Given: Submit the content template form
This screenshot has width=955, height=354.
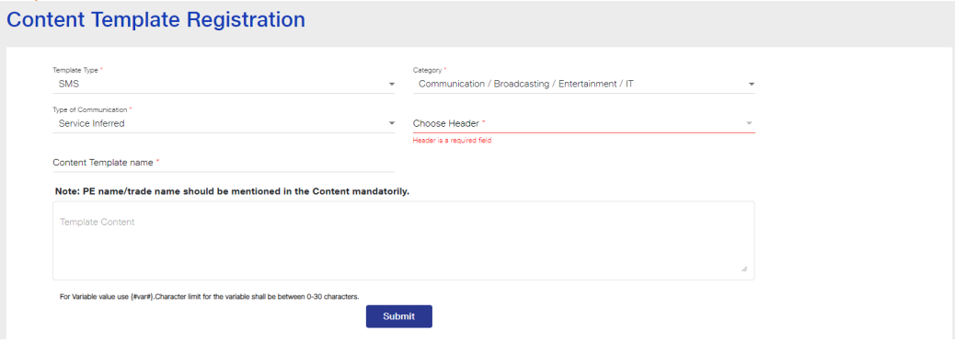Looking at the screenshot, I should [399, 316].
